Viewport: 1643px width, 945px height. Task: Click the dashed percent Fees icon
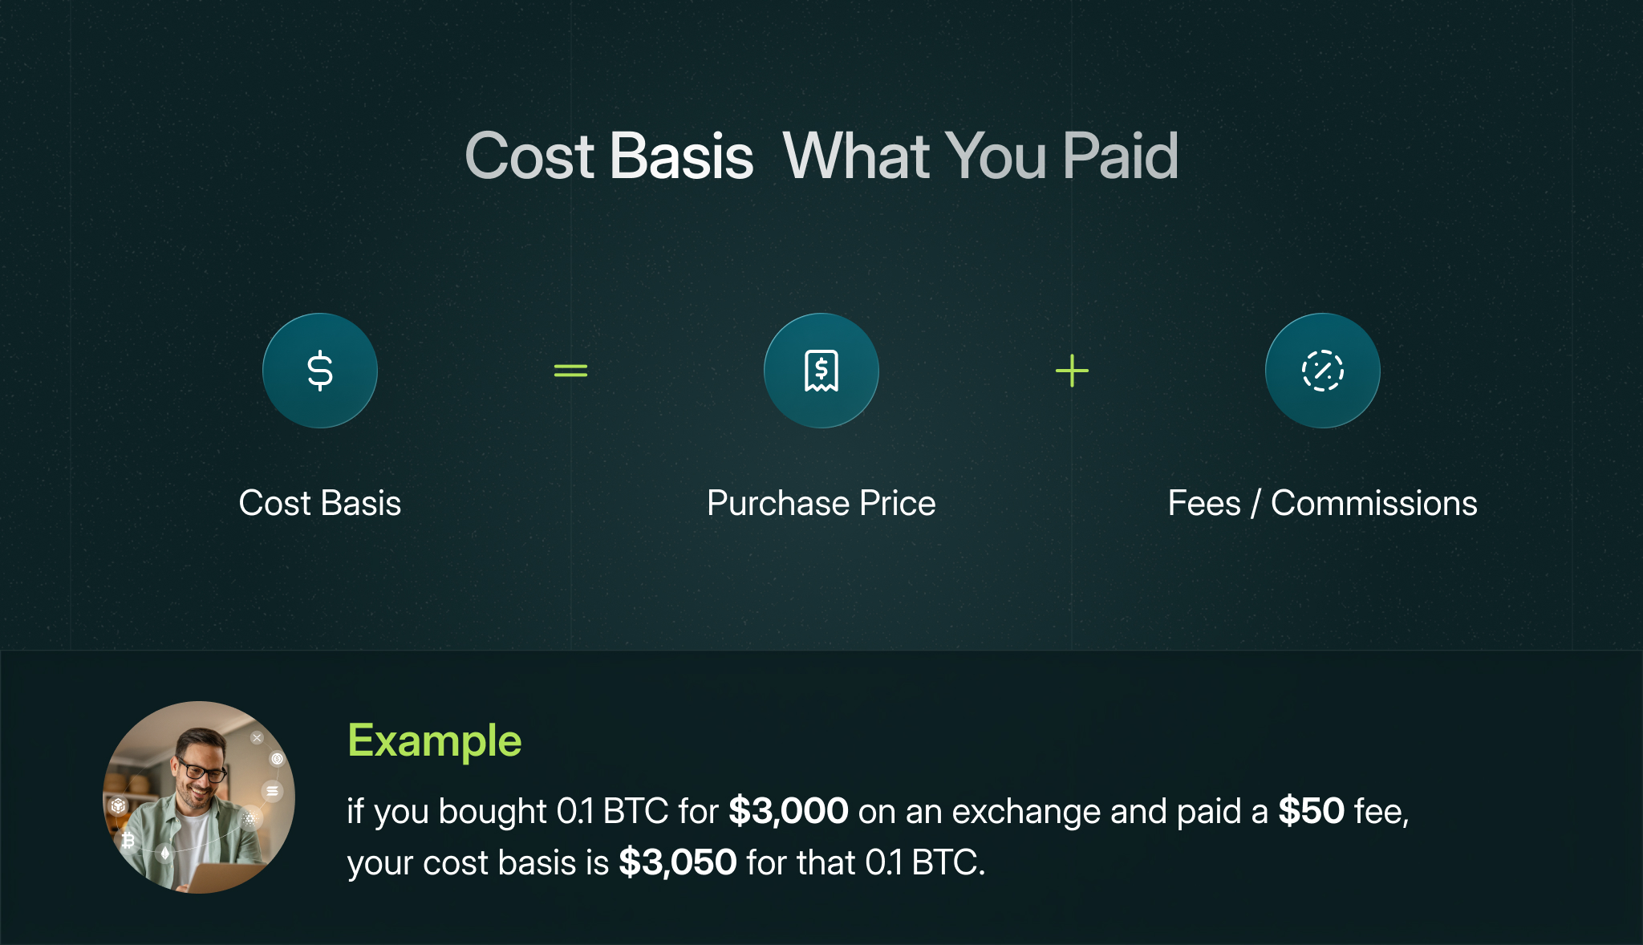point(1323,371)
